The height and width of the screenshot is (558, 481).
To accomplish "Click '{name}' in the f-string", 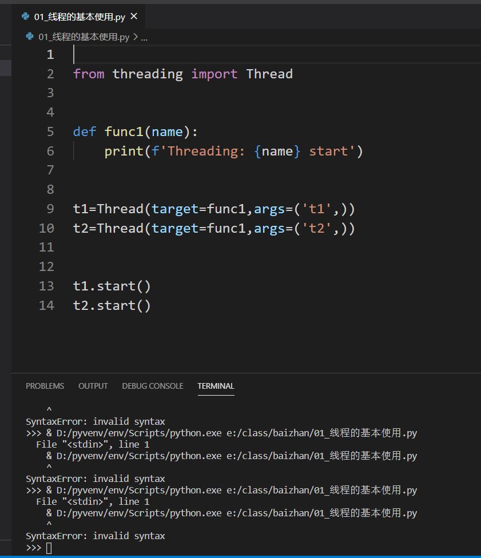I will point(277,152).
